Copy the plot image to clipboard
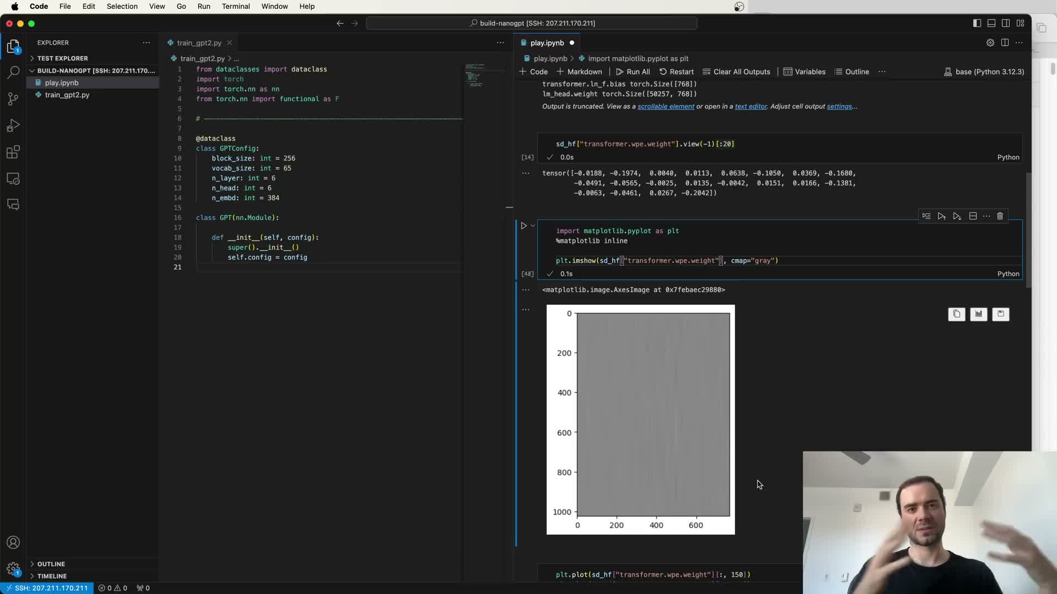This screenshot has height=594, width=1057. click(x=956, y=314)
